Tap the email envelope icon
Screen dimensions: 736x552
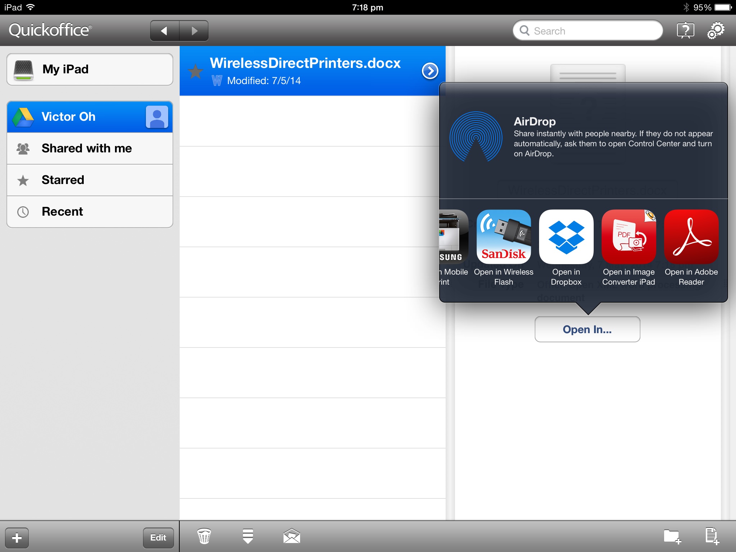pyautogui.click(x=291, y=536)
